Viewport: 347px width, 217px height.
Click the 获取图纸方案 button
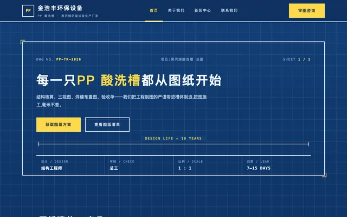(x=59, y=125)
